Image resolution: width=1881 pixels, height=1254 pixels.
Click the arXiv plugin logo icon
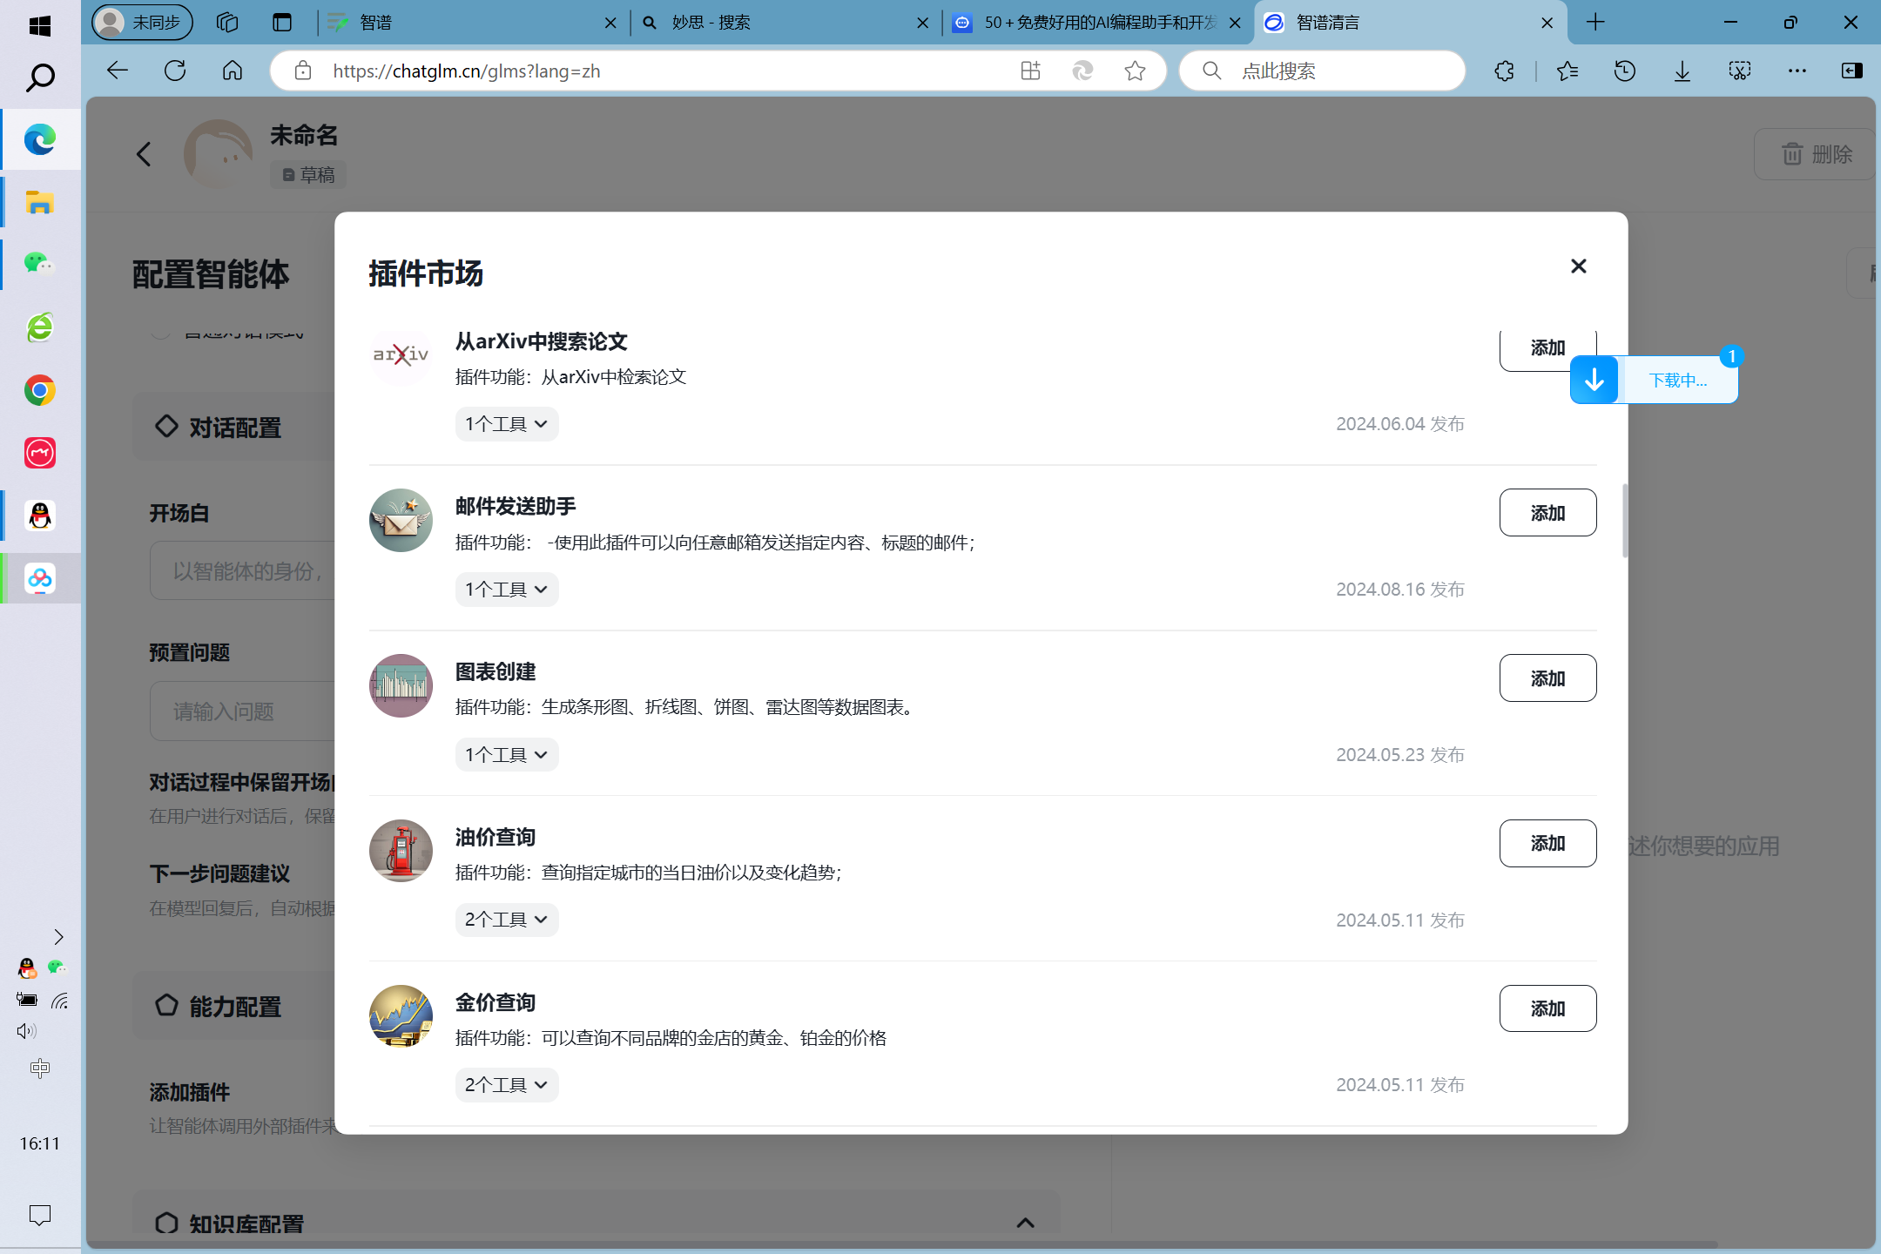[x=401, y=354]
